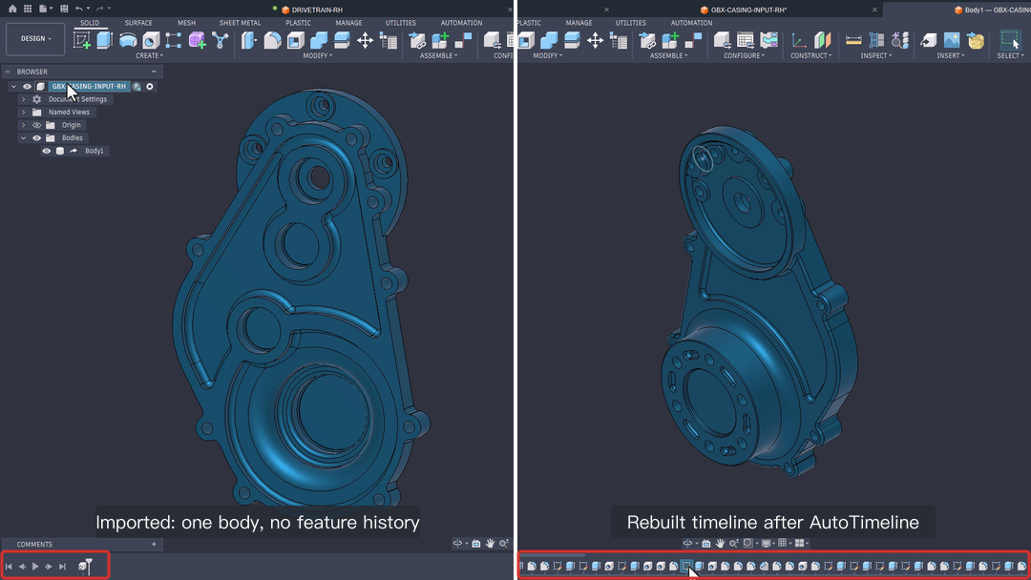Select Create Form purple icon
This screenshot has width=1031, height=580.
click(197, 40)
